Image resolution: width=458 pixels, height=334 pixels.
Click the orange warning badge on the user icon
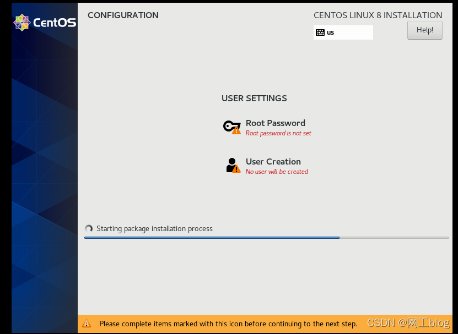236,169
